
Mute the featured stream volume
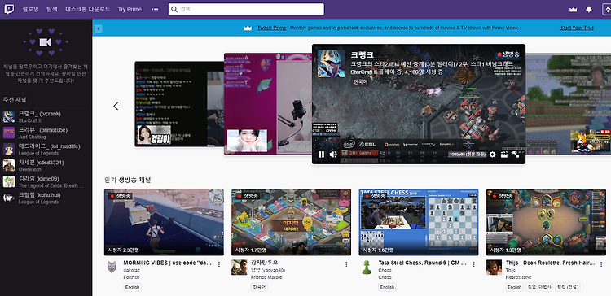[x=333, y=155]
